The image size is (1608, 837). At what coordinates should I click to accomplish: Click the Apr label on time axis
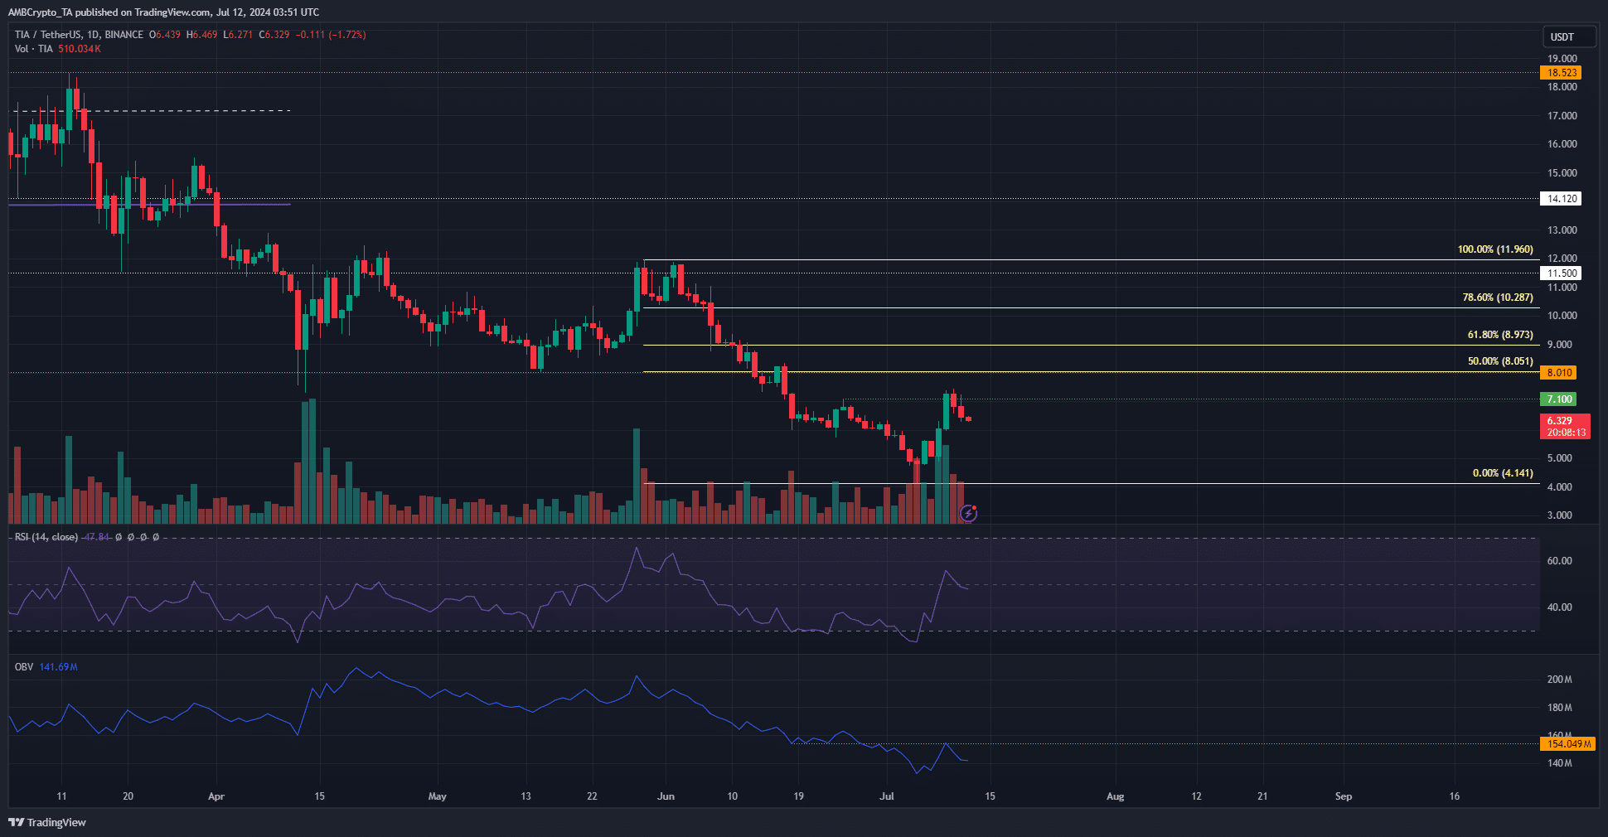click(x=216, y=796)
